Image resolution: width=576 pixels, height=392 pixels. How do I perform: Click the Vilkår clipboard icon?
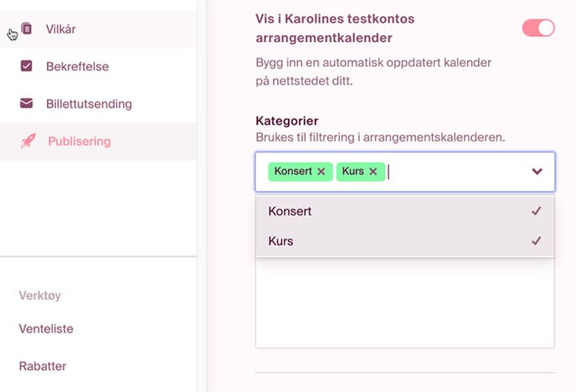click(x=27, y=29)
